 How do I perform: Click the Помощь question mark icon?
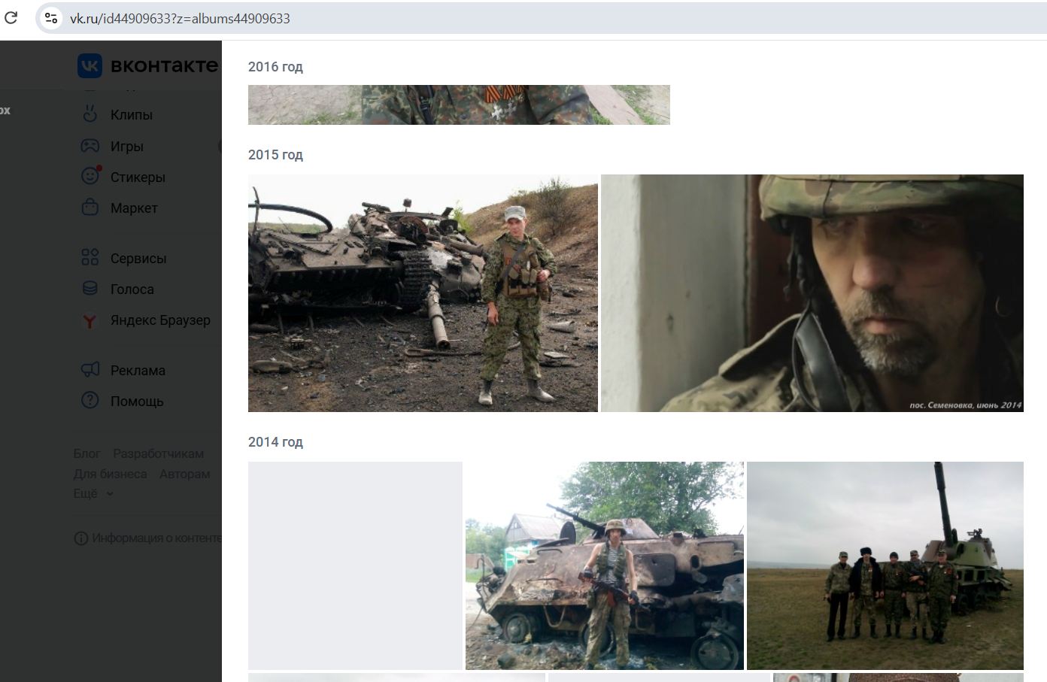pos(90,401)
